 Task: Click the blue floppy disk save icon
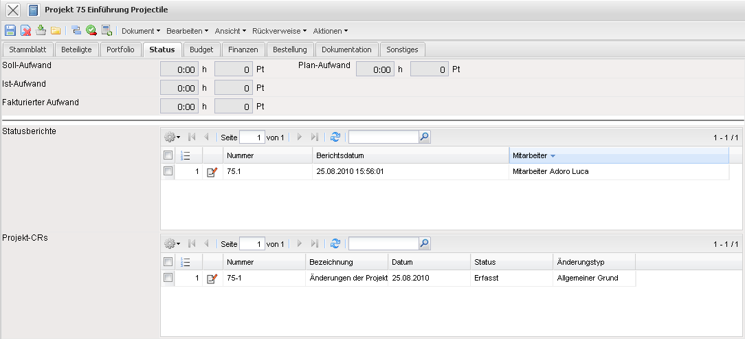(10, 30)
